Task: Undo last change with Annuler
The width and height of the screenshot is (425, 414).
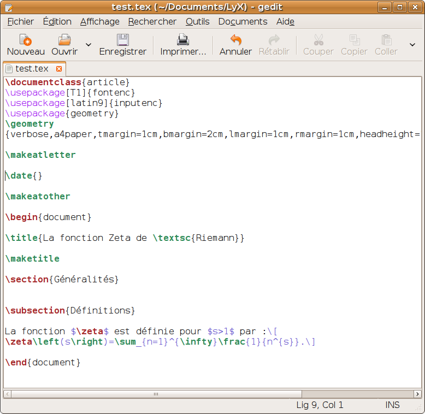Action: 235,40
